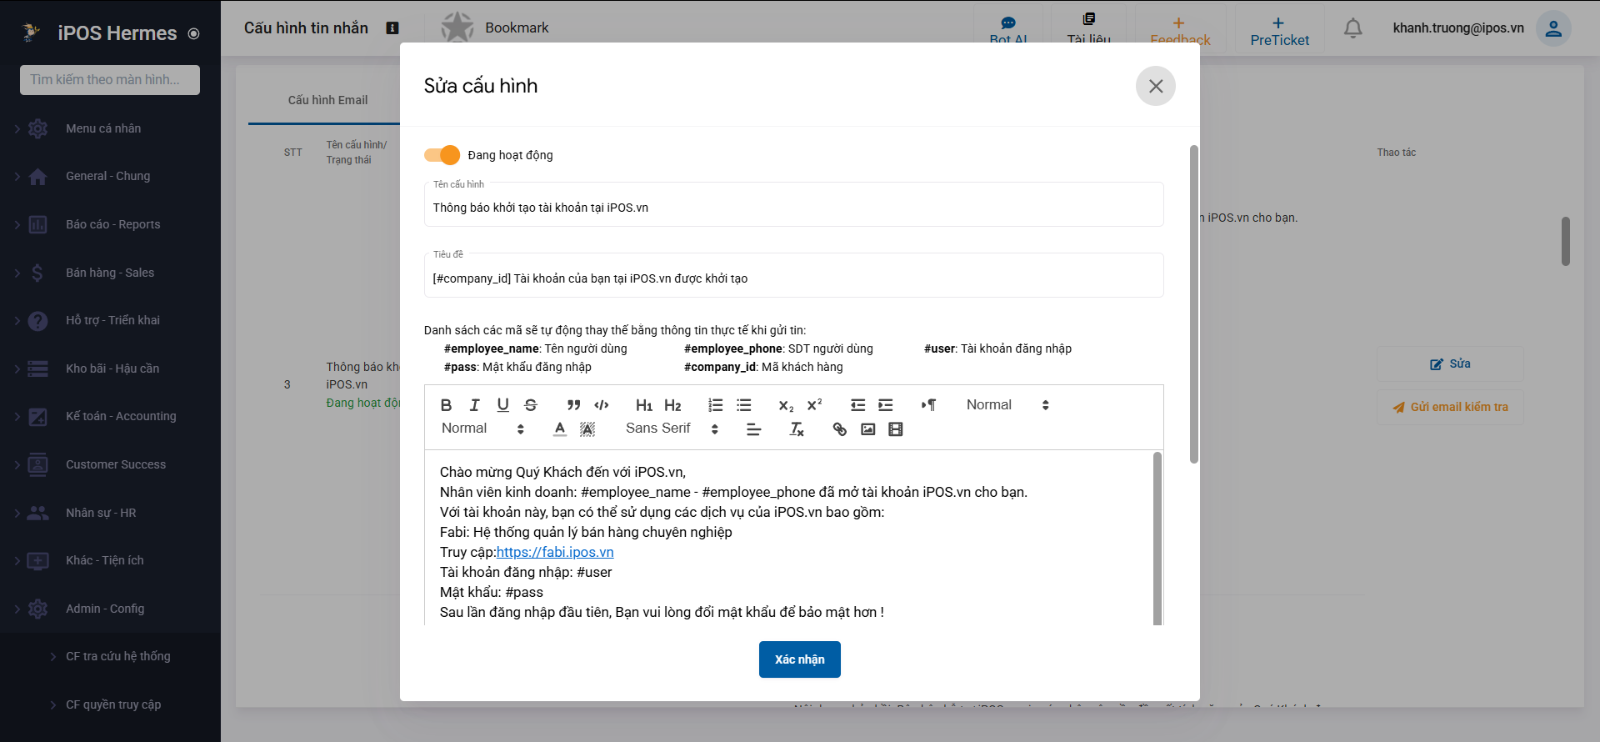
Task: Open the info icon beside Cấu hình tin nhắn
Action: click(392, 28)
